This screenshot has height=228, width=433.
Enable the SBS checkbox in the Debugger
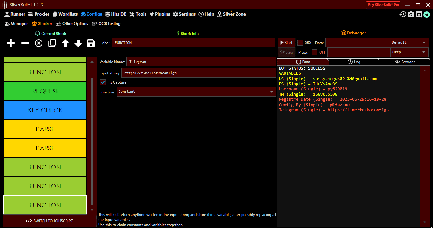(x=300, y=42)
